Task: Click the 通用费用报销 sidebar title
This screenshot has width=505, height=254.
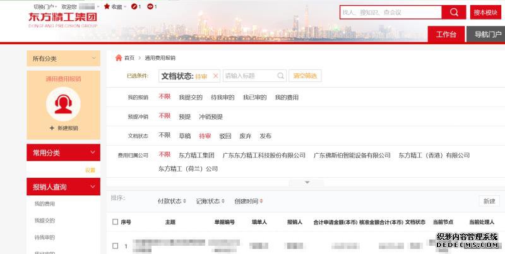Action: tap(64, 79)
